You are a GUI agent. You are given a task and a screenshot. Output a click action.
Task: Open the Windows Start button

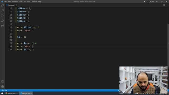coord(2,93)
